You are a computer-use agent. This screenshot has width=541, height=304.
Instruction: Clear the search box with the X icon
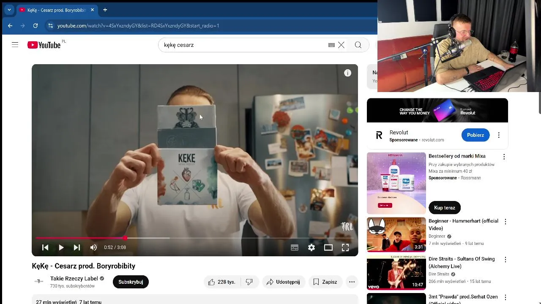[x=341, y=45]
